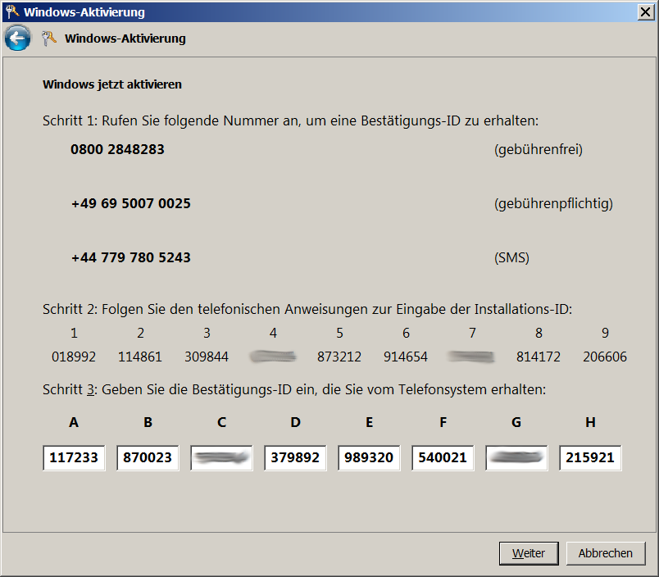
Task: Select confirmation field E containing 989320
Action: 369,458
